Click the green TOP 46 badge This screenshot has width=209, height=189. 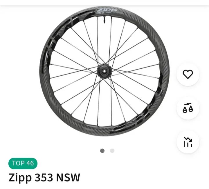coord(23,163)
